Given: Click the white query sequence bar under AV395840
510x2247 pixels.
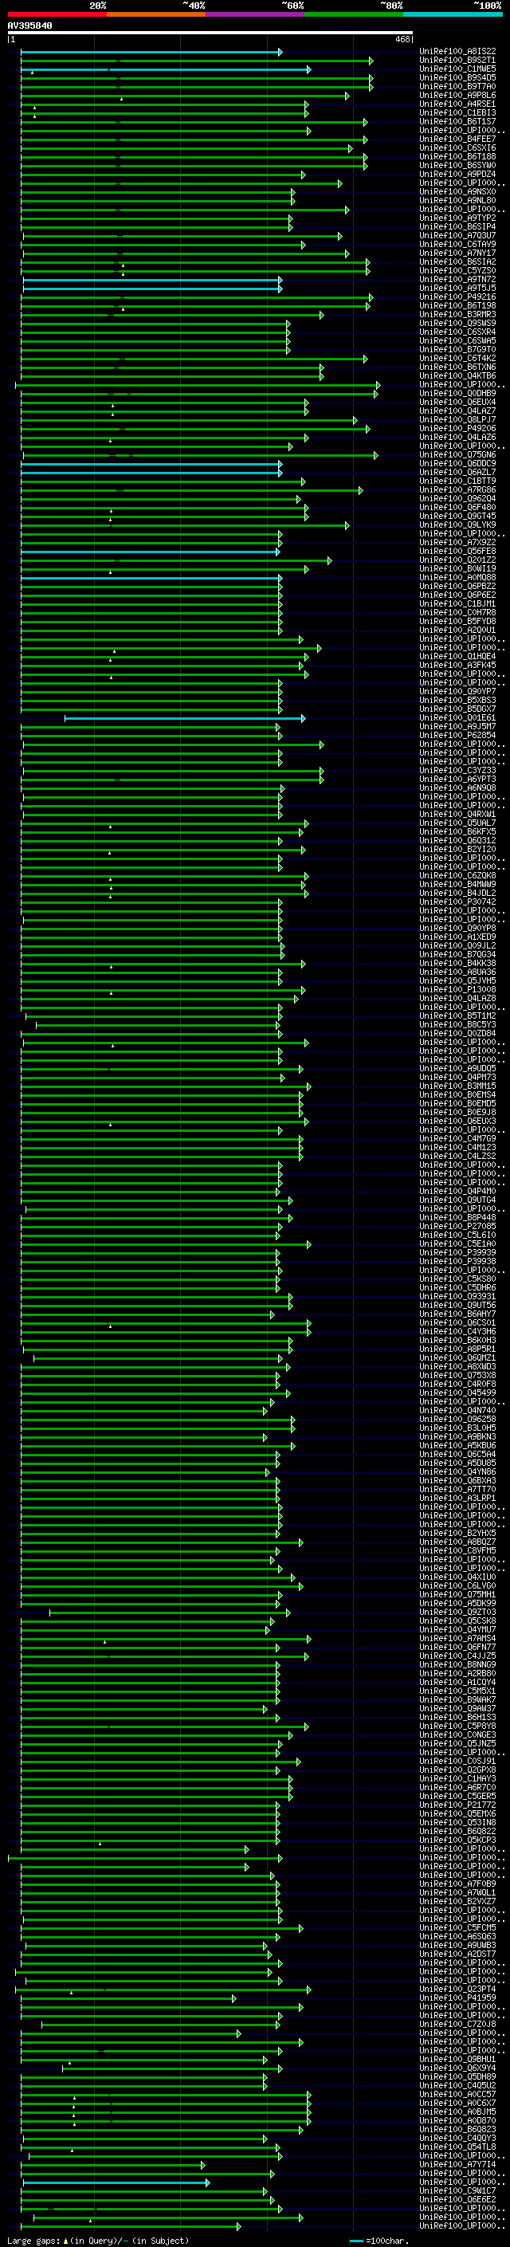Looking at the screenshot, I should 210,33.
